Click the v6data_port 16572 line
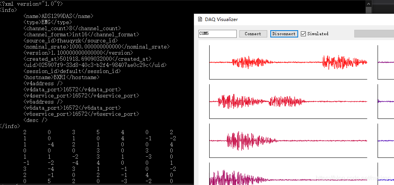This screenshot has width=394, height=185. [72, 108]
